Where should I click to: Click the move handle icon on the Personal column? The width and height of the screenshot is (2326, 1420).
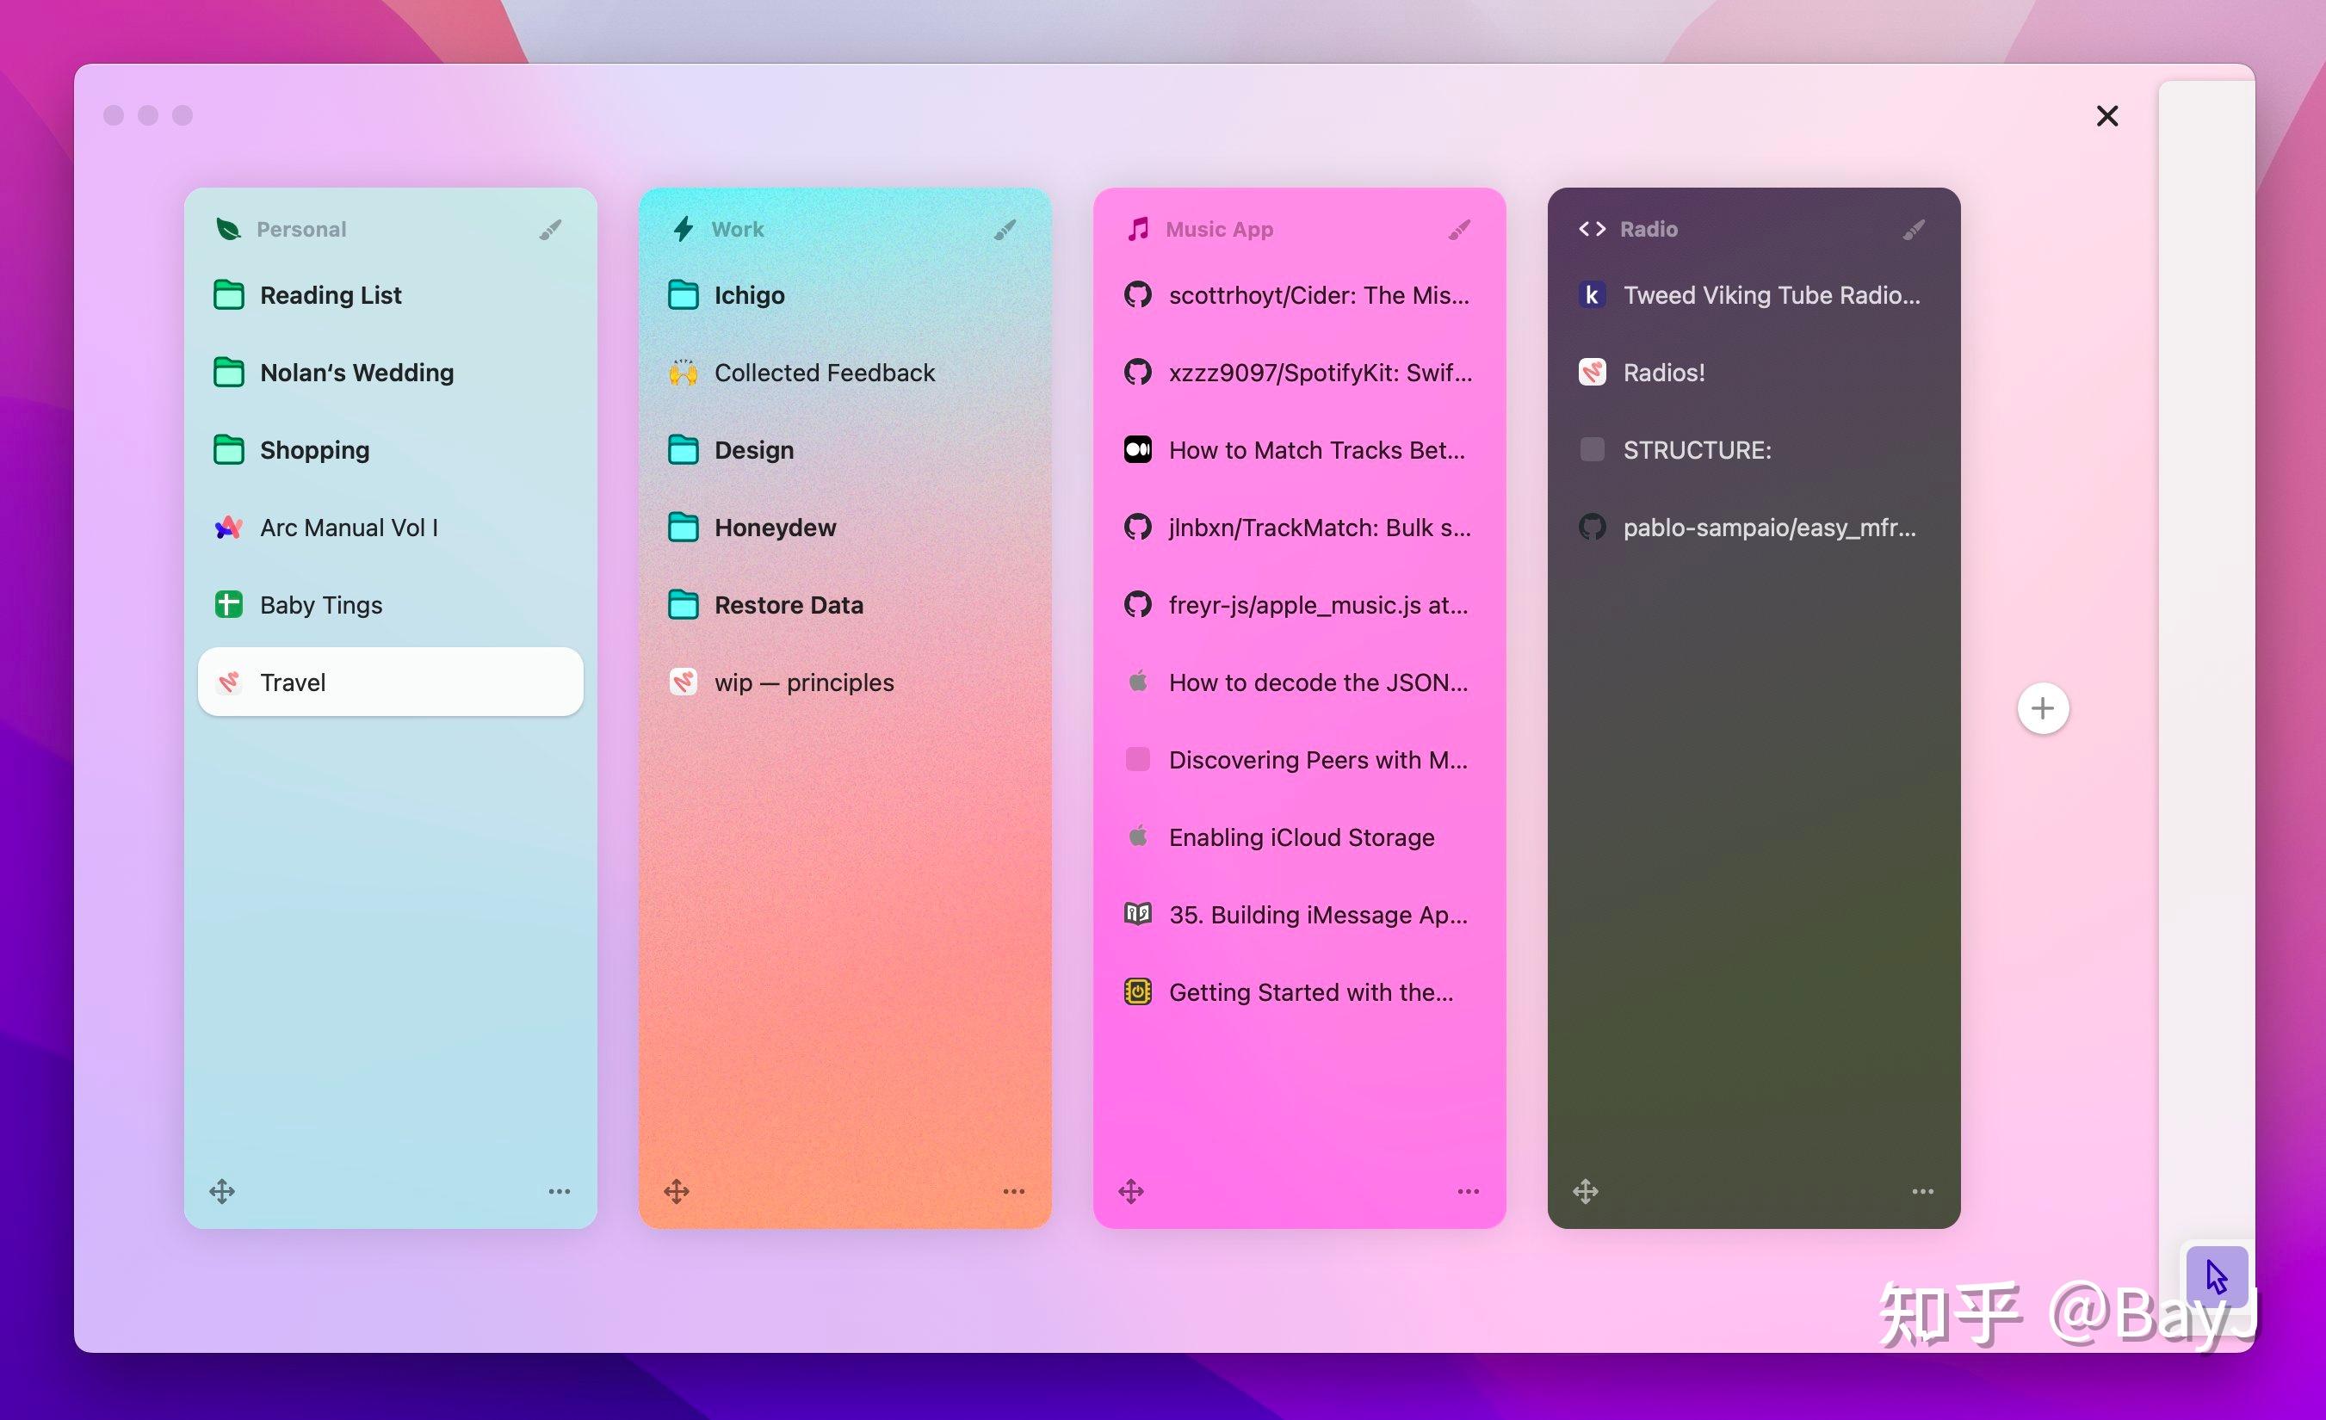click(223, 1191)
